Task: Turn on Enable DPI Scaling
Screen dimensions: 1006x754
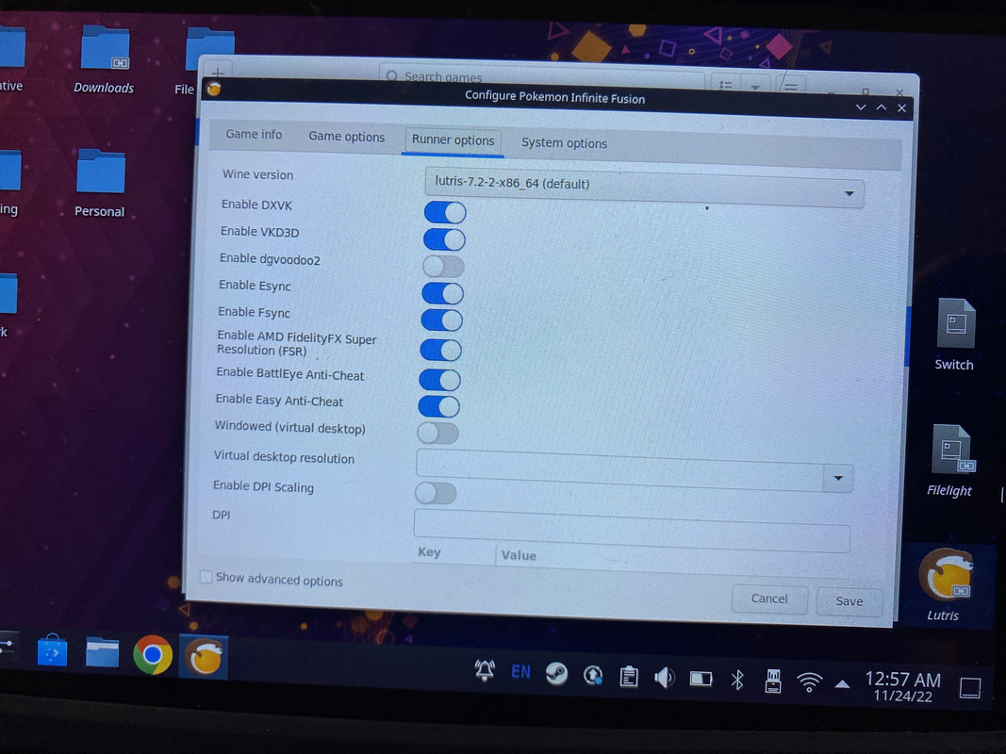Action: pos(436,493)
